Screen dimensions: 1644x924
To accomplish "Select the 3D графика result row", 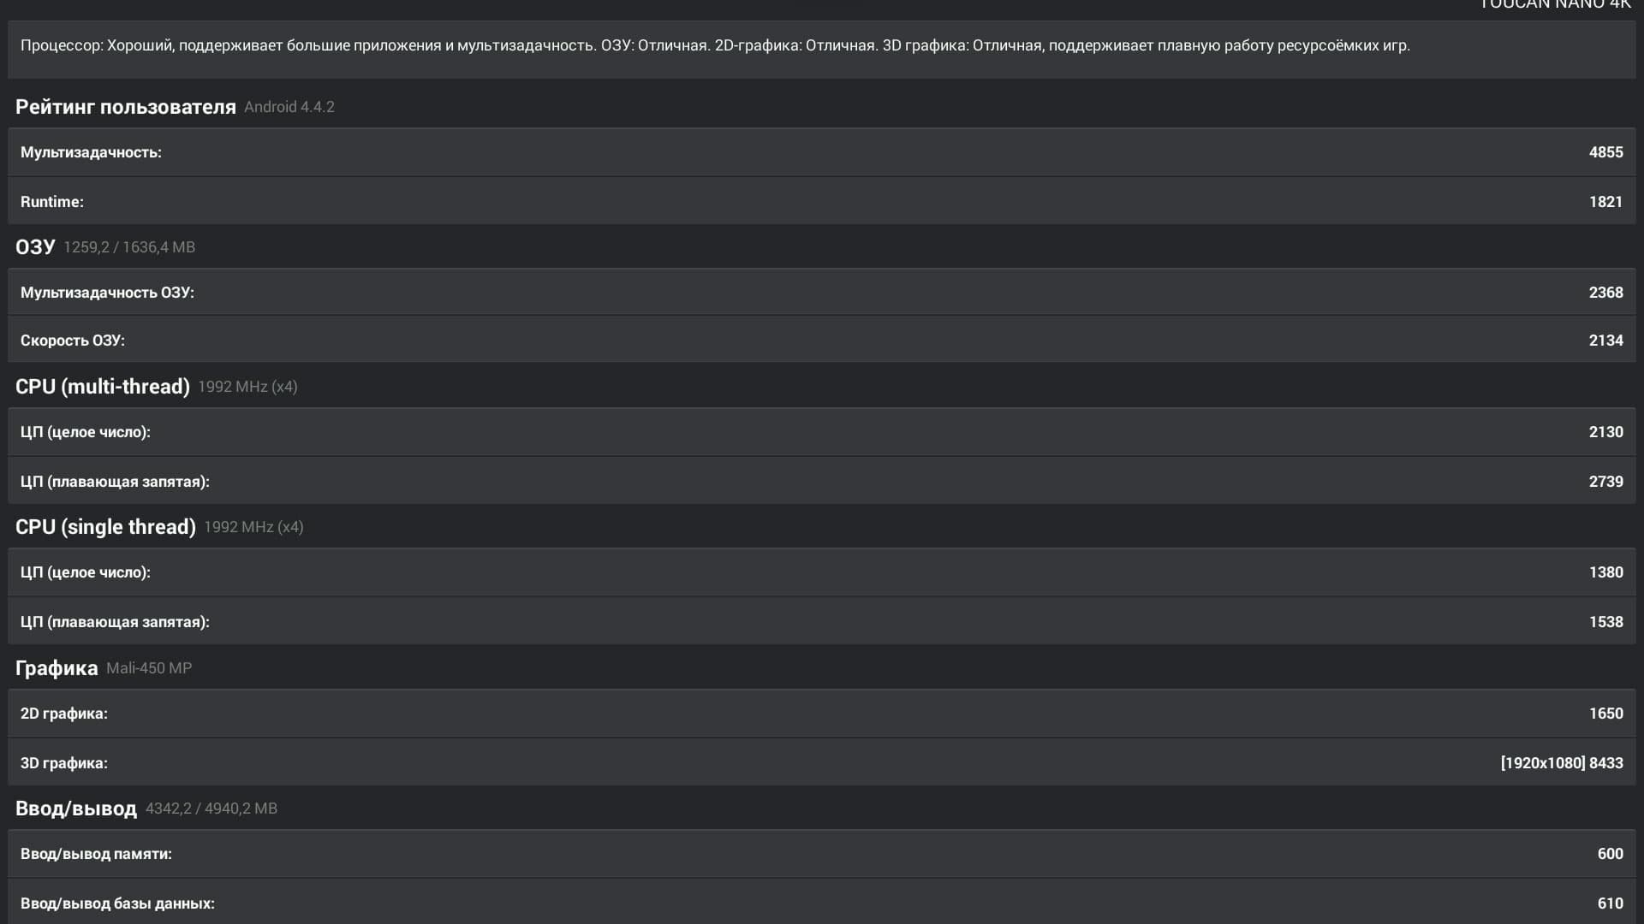I will pos(822,763).
